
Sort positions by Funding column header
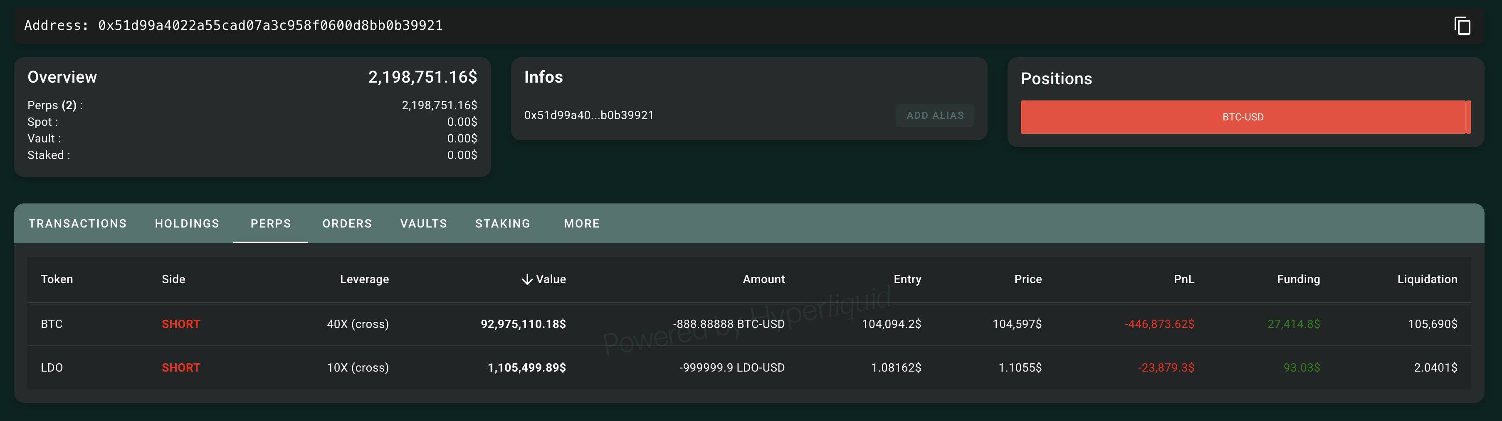pos(1298,279)
